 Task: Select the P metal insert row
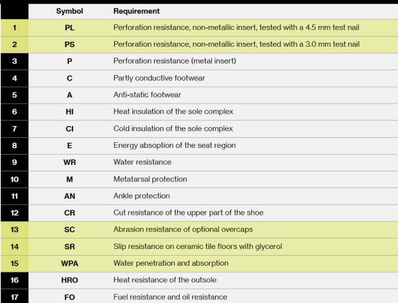tap(199, 61)
